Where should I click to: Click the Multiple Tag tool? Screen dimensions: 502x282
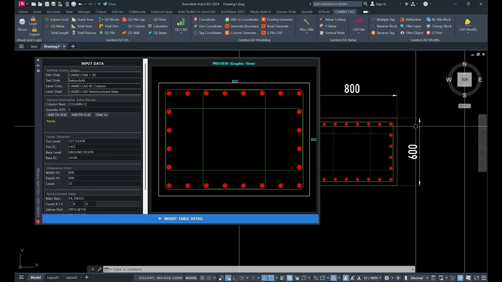382,20
